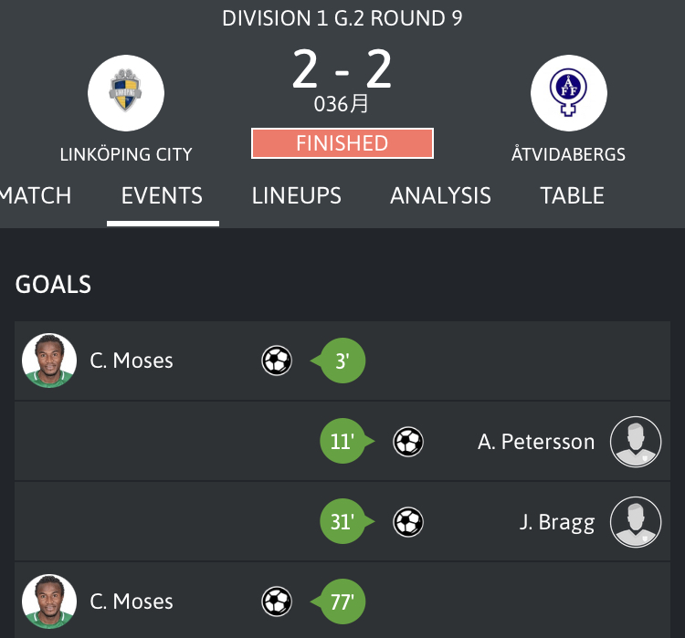This screenshot has width=685, height=638.
Task: Click C. Moses photo in the 3' goal row
Action: tap(49, 361)
